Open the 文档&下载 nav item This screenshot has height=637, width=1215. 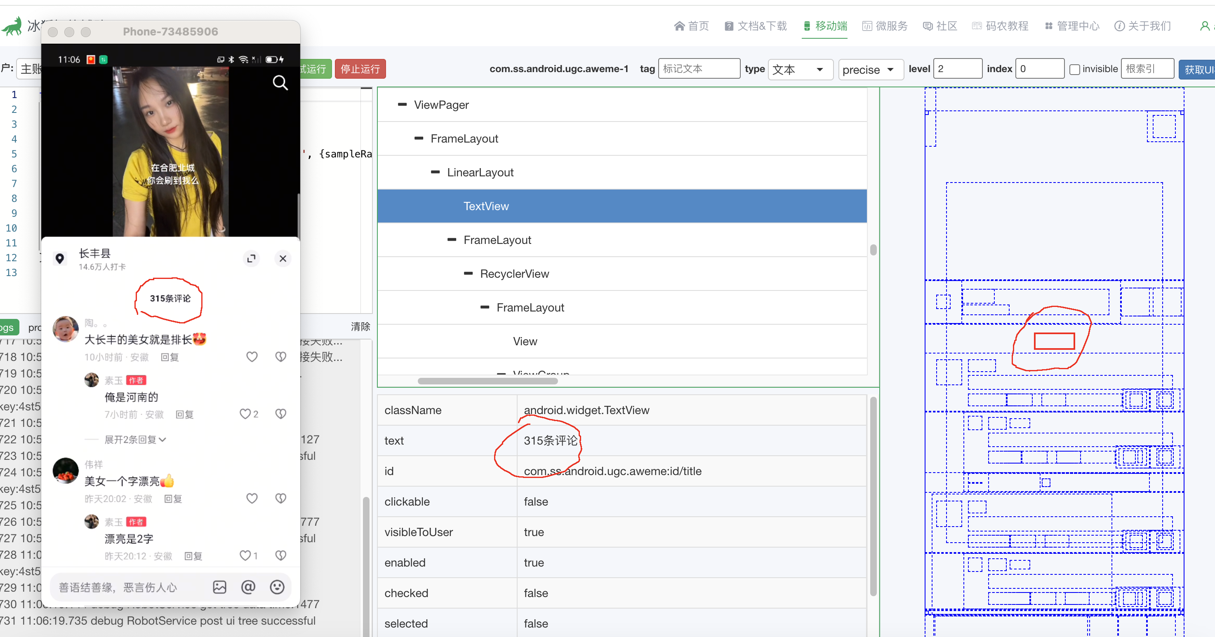756,26
